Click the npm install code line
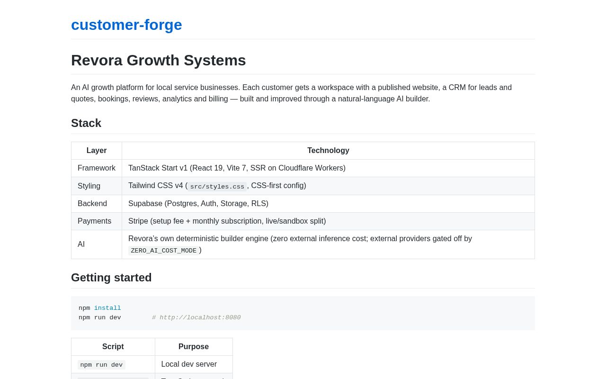This screenshot has height=379, width=606. tap(100, 308)
